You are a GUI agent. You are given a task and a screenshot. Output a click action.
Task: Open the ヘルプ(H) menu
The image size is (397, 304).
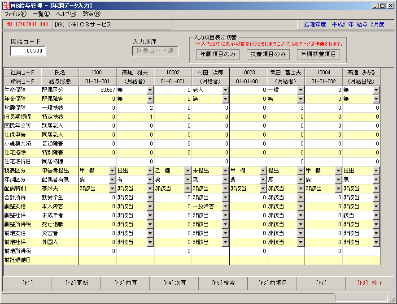pyautogui.click(x=66, y=14)
